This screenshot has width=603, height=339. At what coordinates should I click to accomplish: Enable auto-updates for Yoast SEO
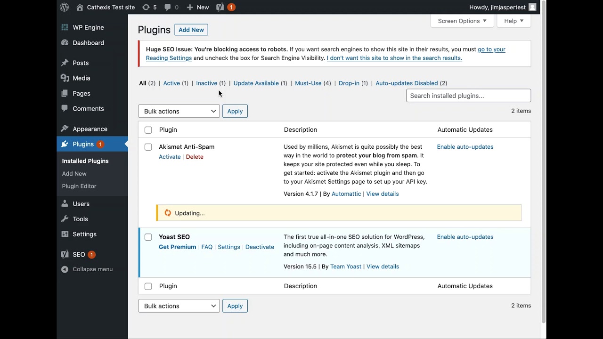465,237
